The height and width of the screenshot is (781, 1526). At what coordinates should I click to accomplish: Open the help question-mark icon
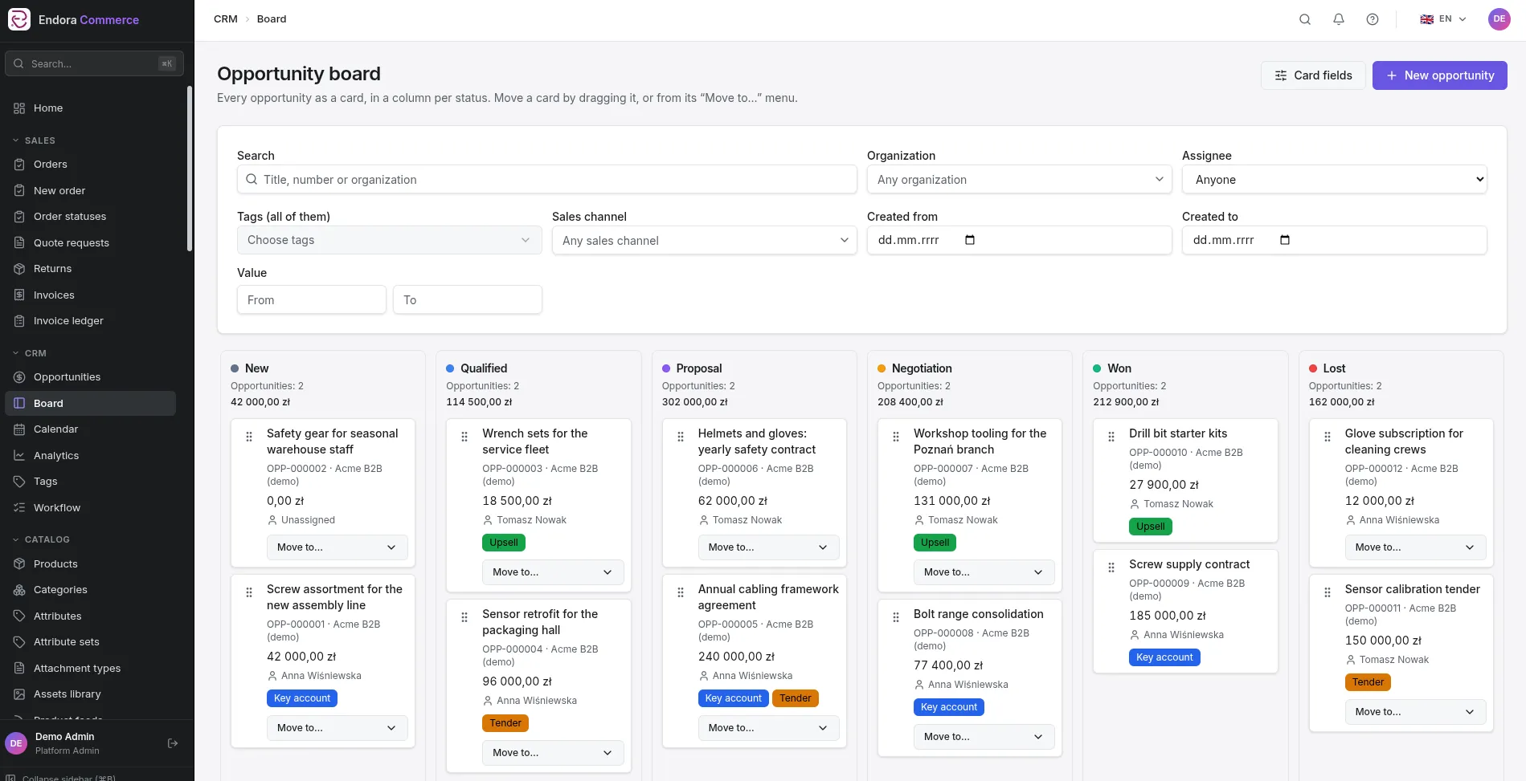click(1373, 19)
